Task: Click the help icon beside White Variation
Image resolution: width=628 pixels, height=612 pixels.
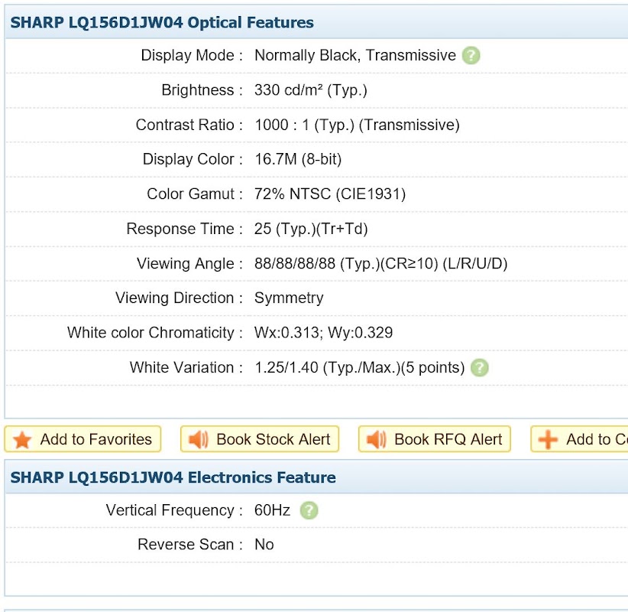Action: 480,367
